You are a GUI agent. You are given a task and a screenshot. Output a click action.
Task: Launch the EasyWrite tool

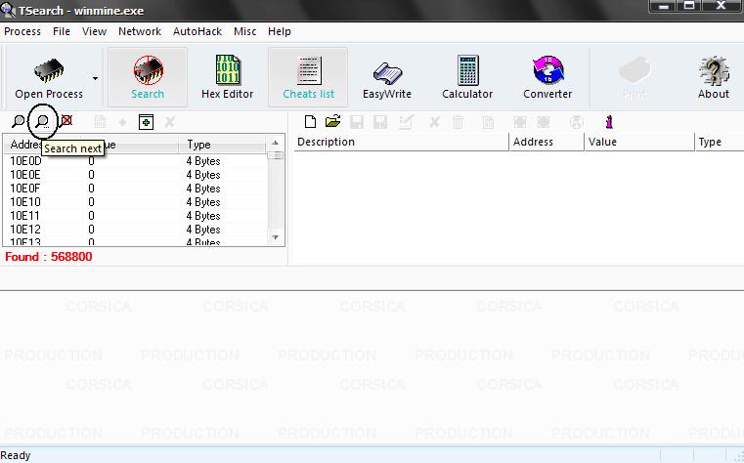coord(387,78)
